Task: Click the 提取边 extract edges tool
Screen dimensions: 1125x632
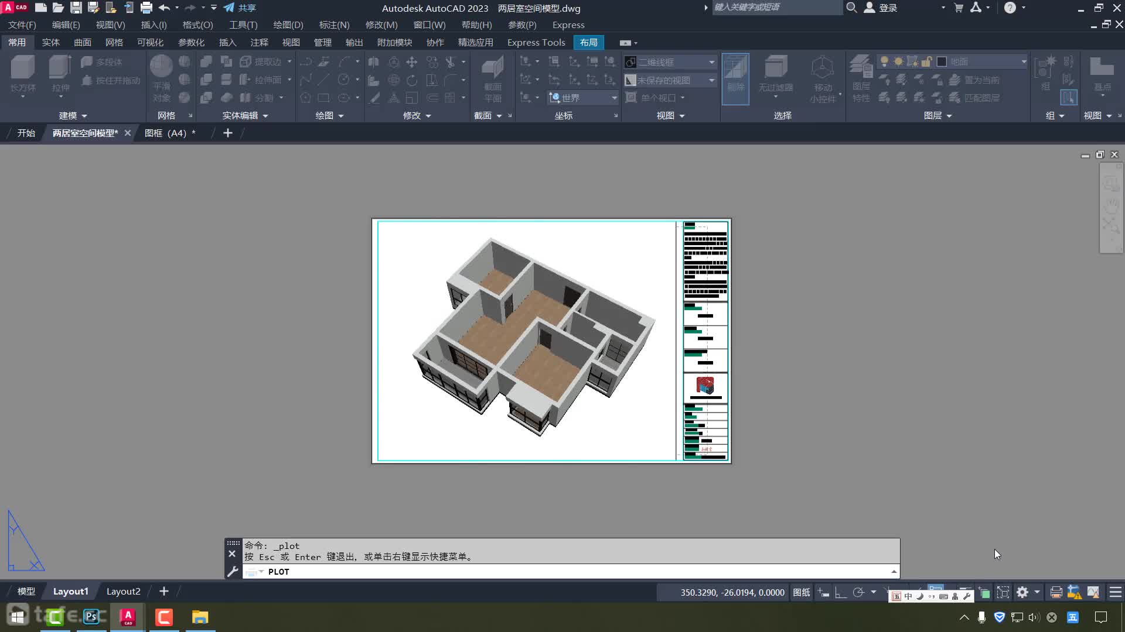Action: (x=261, y=61)
